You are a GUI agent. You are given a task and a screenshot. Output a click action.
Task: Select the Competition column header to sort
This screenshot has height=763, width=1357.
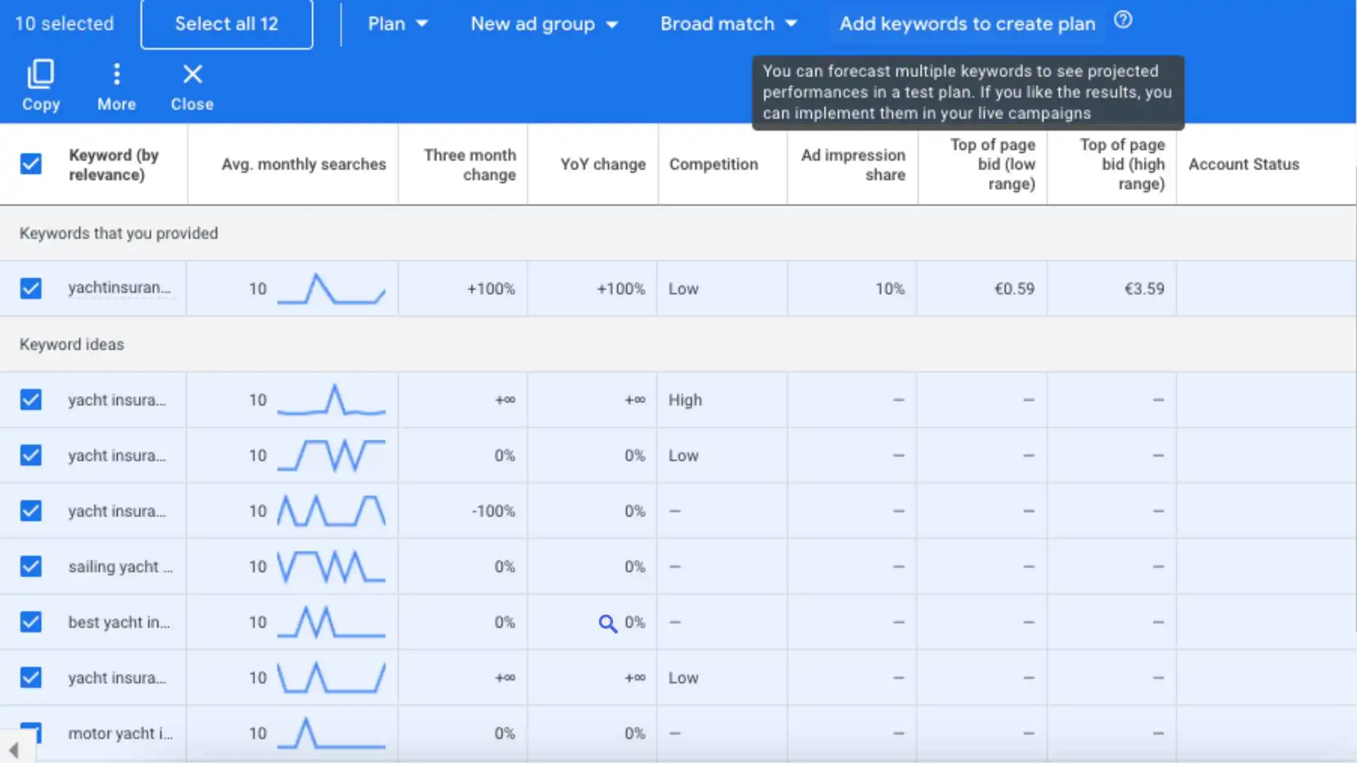pyautogui.click(x=714, y=164)
